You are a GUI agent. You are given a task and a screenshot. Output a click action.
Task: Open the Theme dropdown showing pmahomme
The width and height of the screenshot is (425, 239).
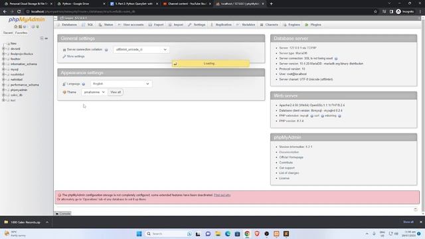click(94, 92)
